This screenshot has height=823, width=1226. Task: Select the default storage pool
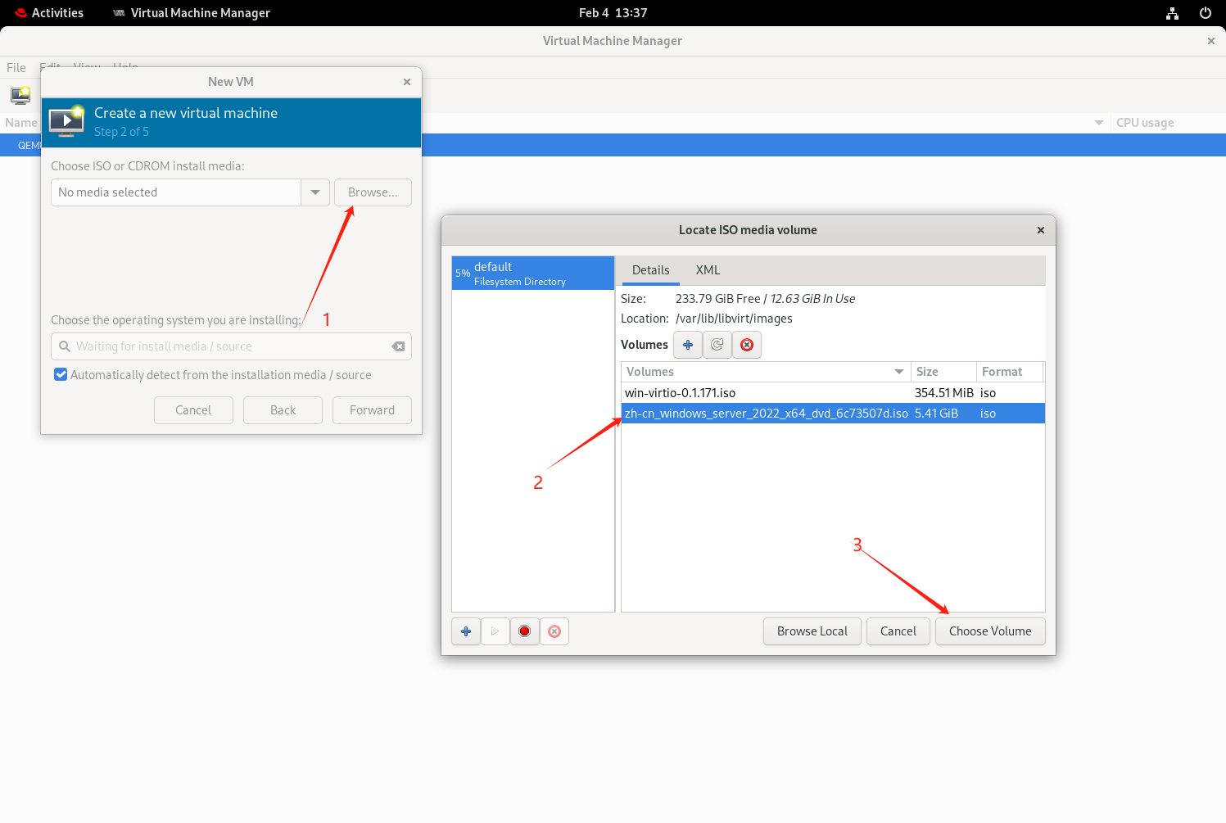click(x=533, y=274)
